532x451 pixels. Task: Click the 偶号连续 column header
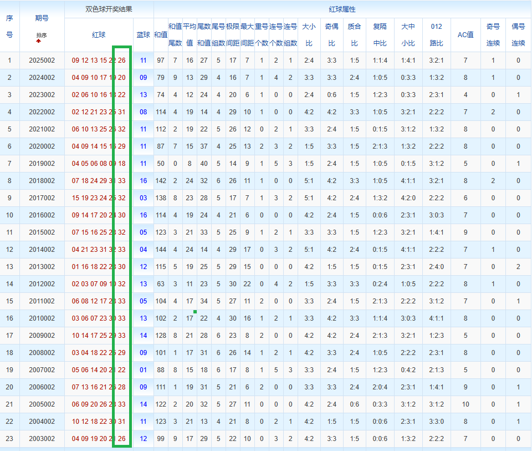coord(518,35)
